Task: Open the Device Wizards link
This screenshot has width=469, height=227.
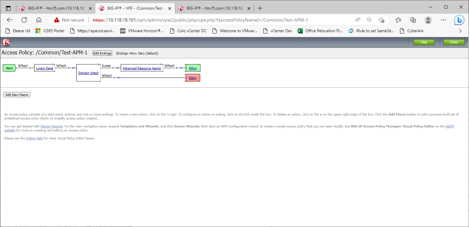Action: pos(52,126)
